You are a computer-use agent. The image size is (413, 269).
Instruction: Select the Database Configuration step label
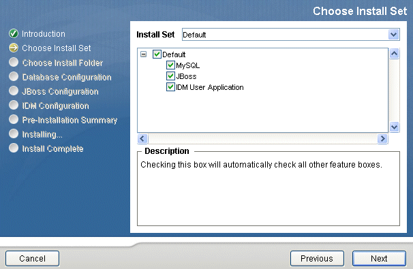point(67,77)
